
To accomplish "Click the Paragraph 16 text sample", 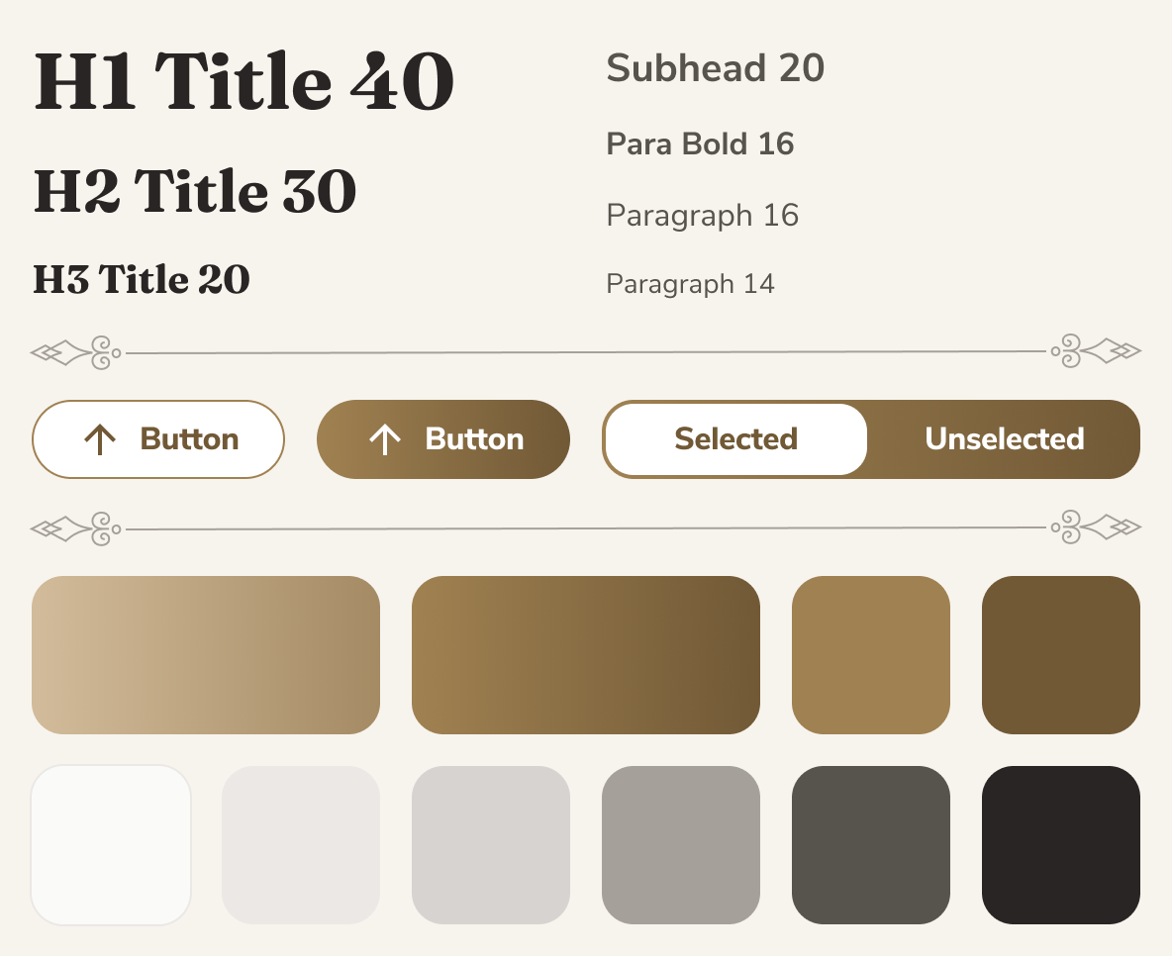I will click(702, 215).
